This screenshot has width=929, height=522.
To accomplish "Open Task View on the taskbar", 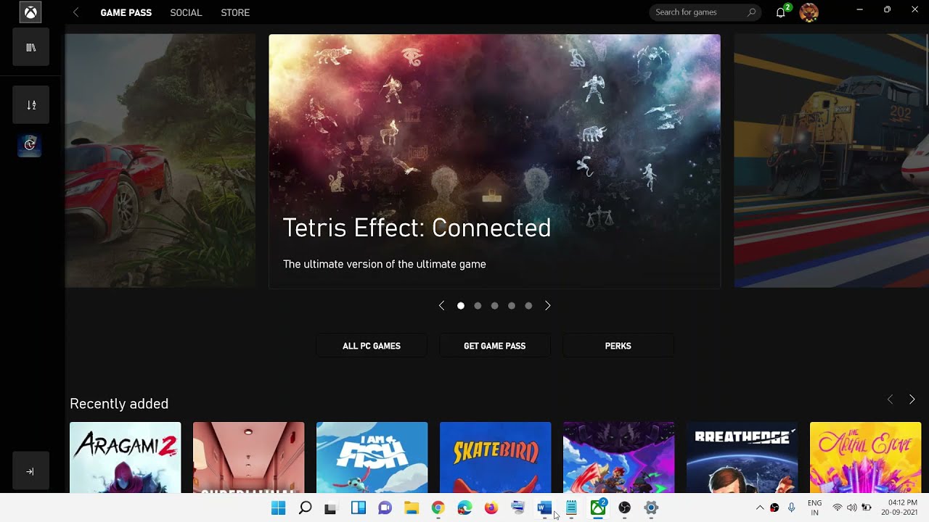I will coord(331,508).
